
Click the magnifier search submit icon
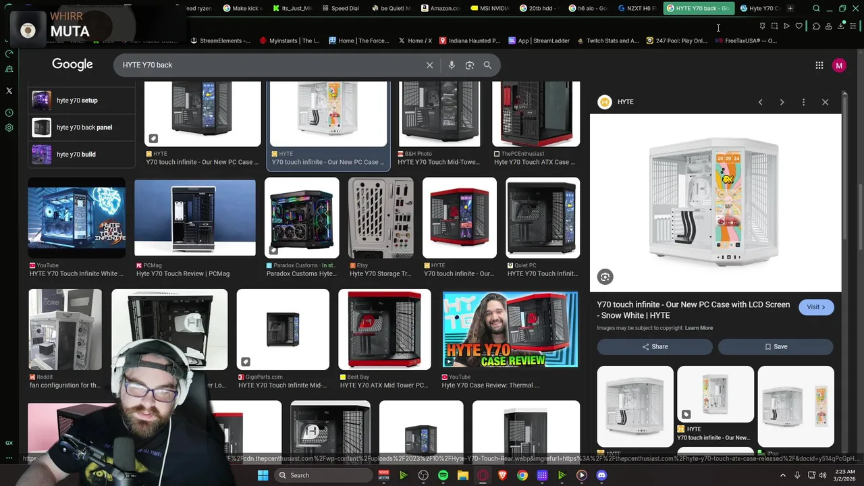point(487,65)
